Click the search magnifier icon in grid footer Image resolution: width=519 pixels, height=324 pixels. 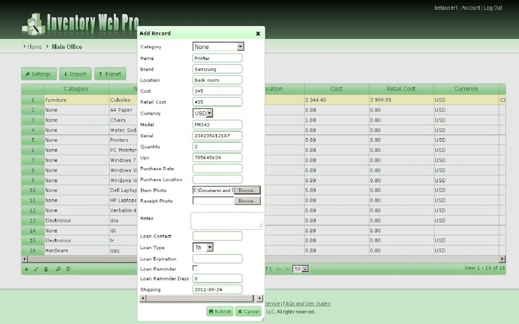coord(58,269)
